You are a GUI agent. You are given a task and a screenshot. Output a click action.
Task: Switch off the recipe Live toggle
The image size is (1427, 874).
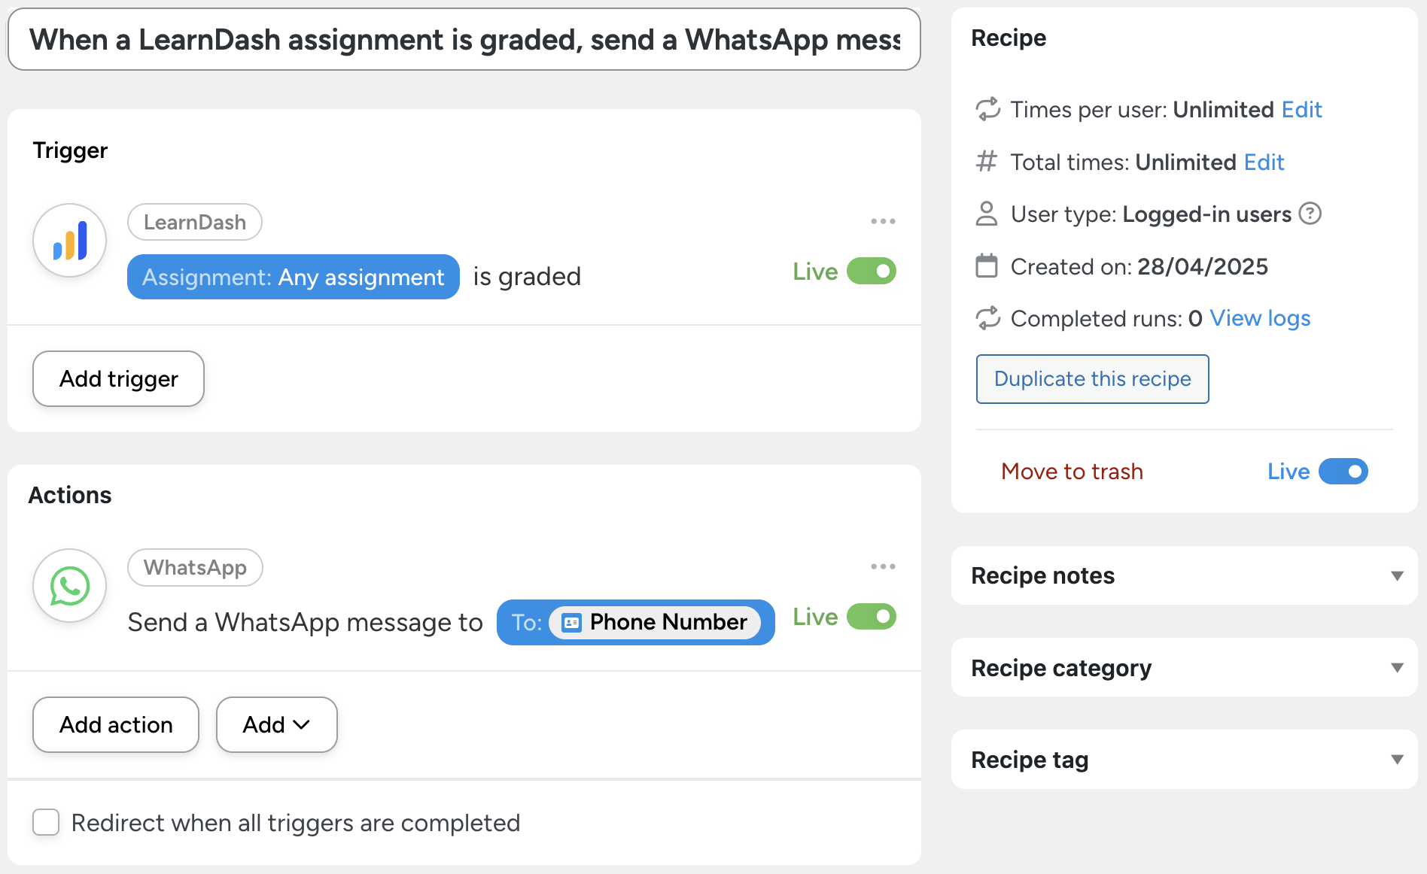(x=1343, y=472)
